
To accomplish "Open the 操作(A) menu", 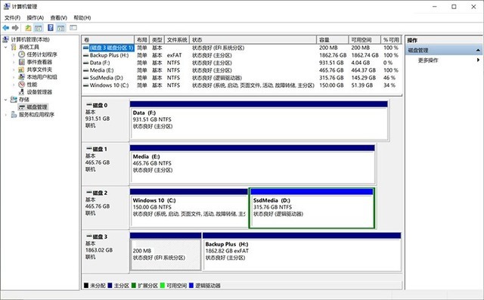I will point(36,18).
